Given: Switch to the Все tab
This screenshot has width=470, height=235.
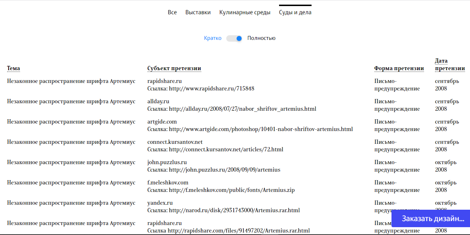Looking at the screenshot, I should [172, 12].
